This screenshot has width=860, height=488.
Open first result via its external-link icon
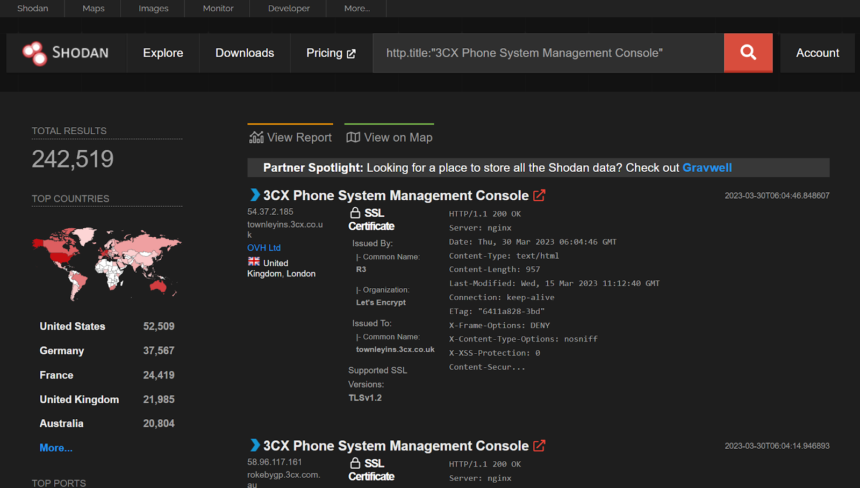(539, 195)
